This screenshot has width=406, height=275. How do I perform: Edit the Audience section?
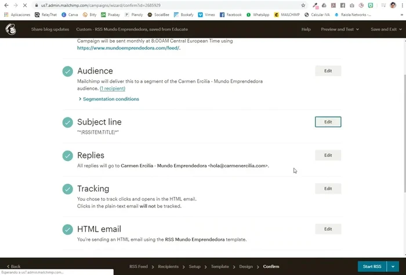[328, 71]
